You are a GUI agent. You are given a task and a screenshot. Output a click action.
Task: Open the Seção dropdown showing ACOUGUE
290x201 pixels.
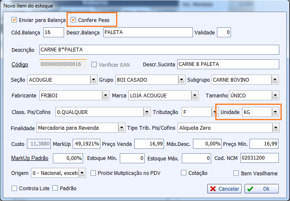pyautogui.click(x=93, y=80)
